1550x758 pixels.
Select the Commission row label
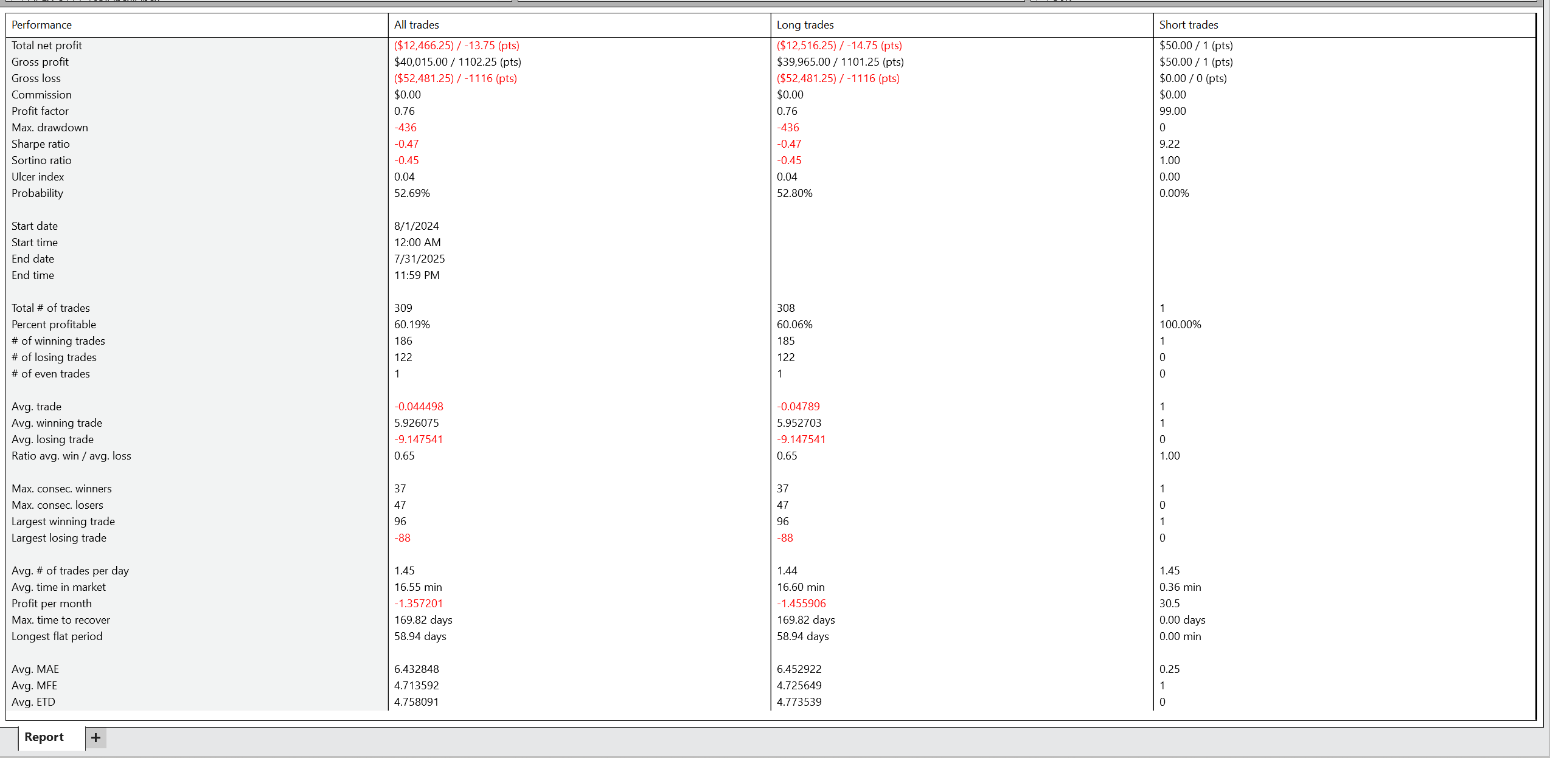coord(41,95)
